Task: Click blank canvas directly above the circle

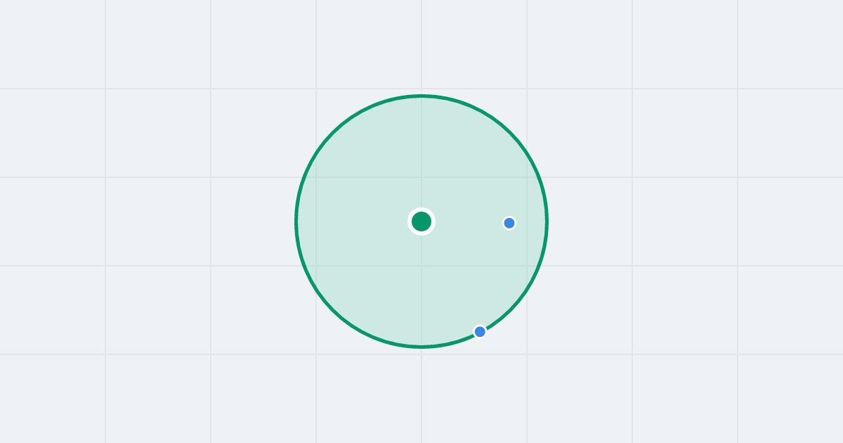Action: pos(421,46)
